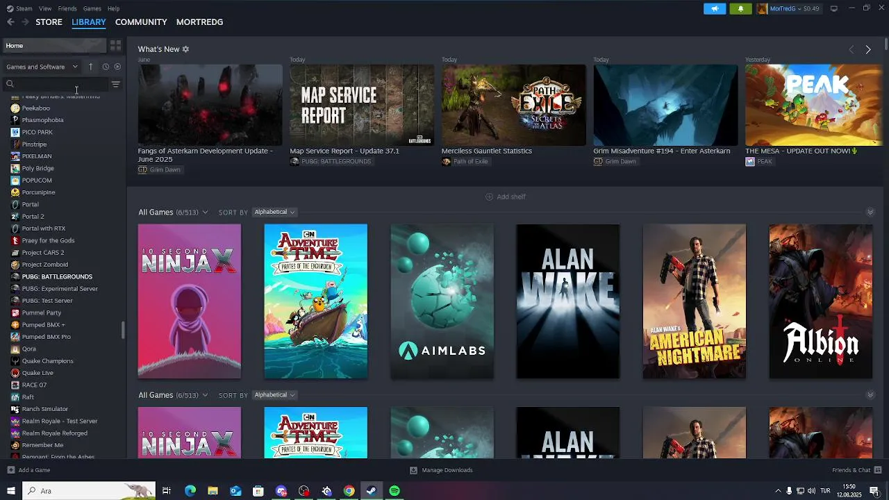Open Google Chrome from the taskbar
This screenshot has height=500, width=889.
(349, 491)
